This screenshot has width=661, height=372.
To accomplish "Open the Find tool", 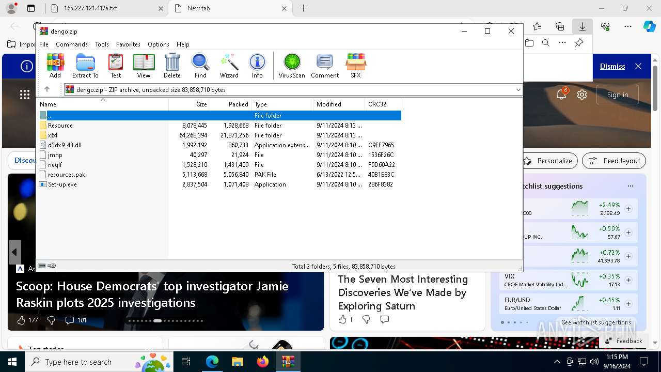I will 200,66.
